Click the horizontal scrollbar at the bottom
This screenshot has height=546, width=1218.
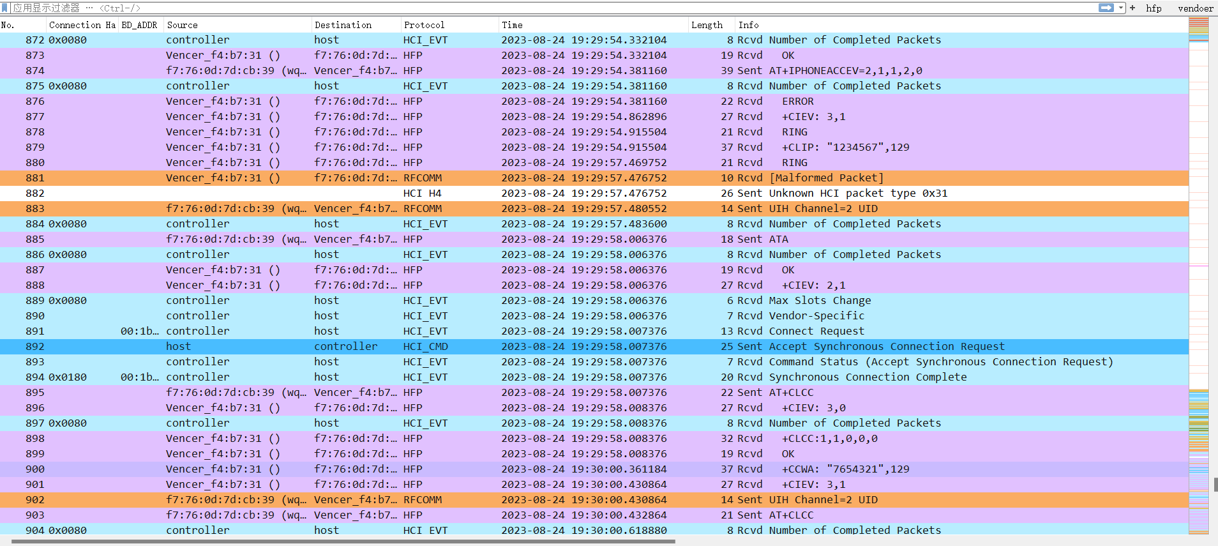click(343, 542)
